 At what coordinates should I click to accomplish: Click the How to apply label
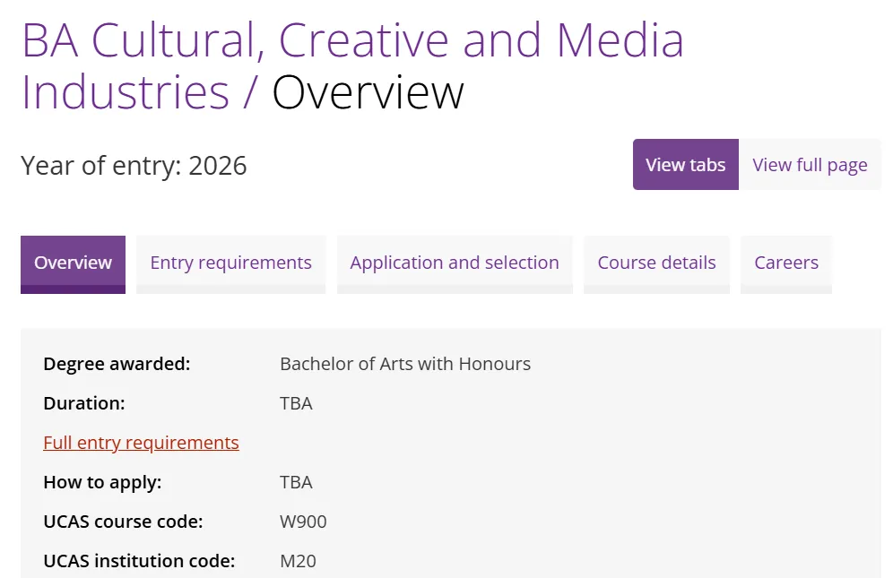pos(102,482)
